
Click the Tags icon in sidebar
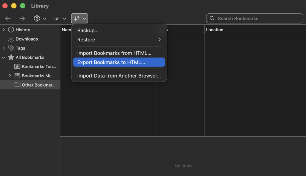11,48
